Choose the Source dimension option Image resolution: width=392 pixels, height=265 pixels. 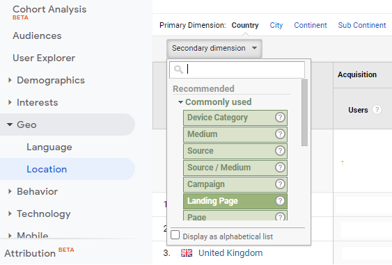(x=235, y=151)
